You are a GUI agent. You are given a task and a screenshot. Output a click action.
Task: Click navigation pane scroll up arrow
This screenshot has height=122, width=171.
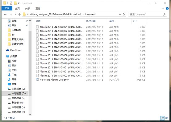tap(30, 20)
